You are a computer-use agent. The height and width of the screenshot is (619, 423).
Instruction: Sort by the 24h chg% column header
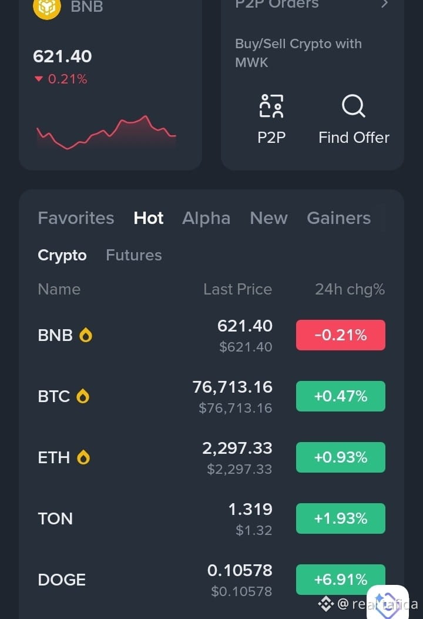350,289
